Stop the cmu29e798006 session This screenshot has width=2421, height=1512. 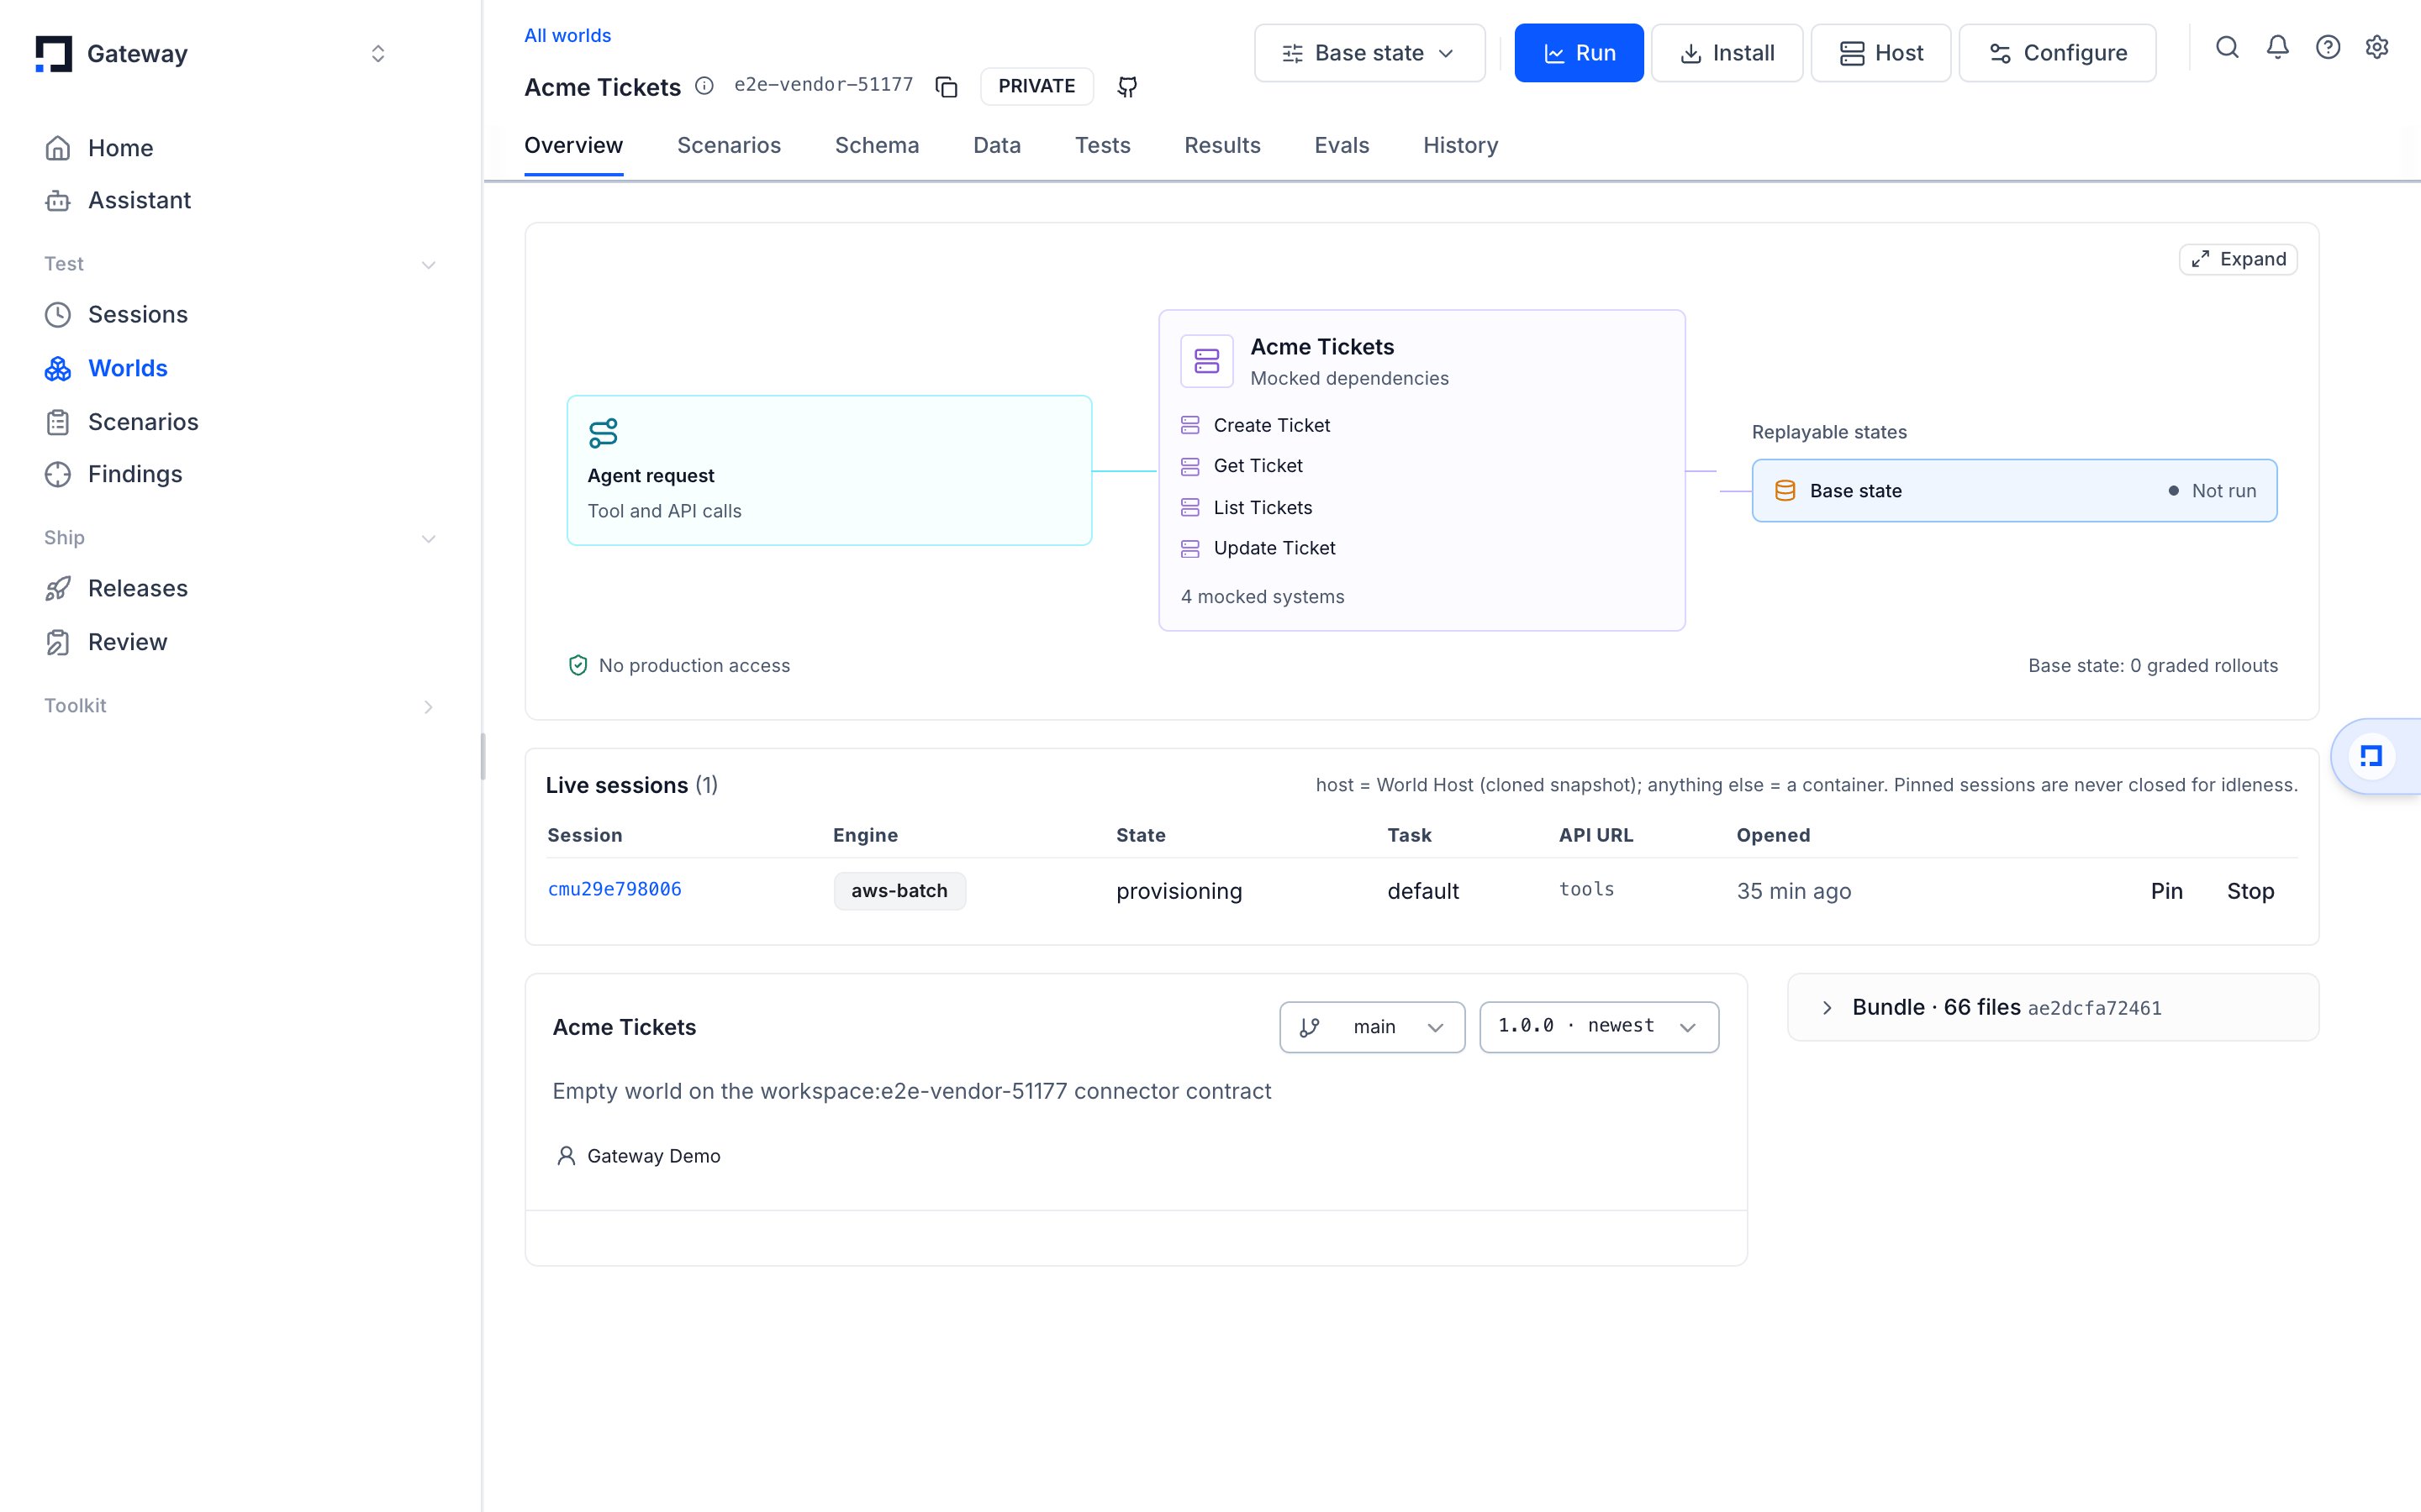[2250, 891]
